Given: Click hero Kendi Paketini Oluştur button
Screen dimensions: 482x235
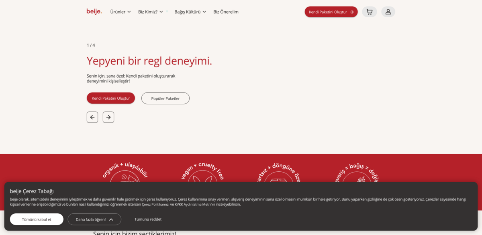Looking at the screenshot, I should tap(111, 98).
